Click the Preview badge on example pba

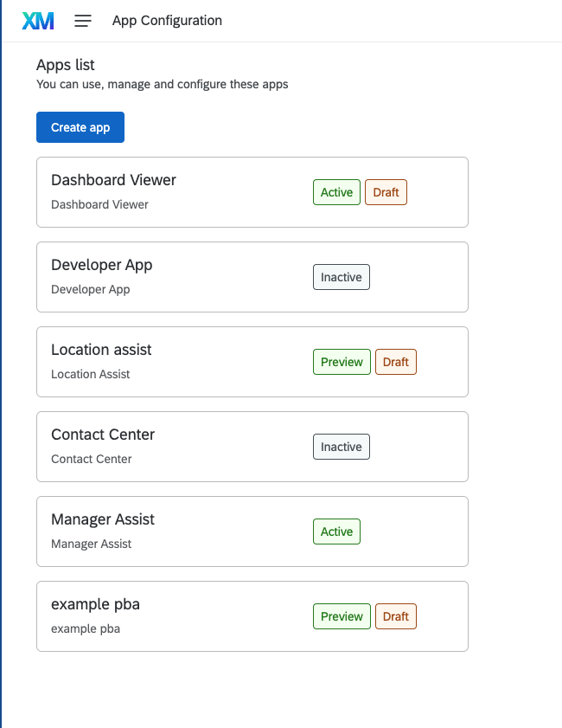pos(342,616)
